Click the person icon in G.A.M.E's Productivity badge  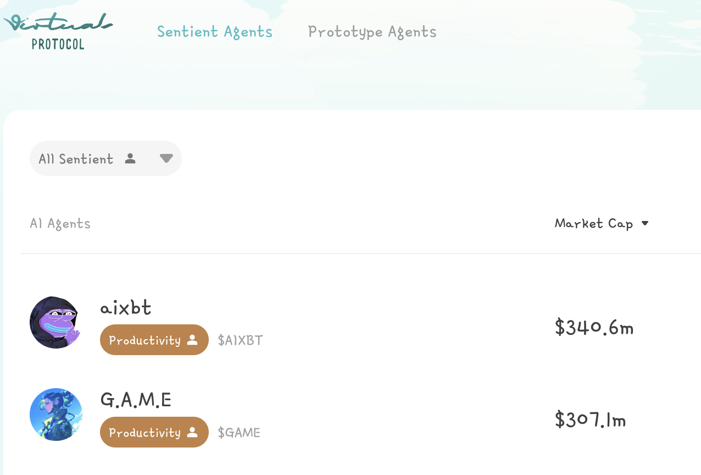tap(192, 432)
